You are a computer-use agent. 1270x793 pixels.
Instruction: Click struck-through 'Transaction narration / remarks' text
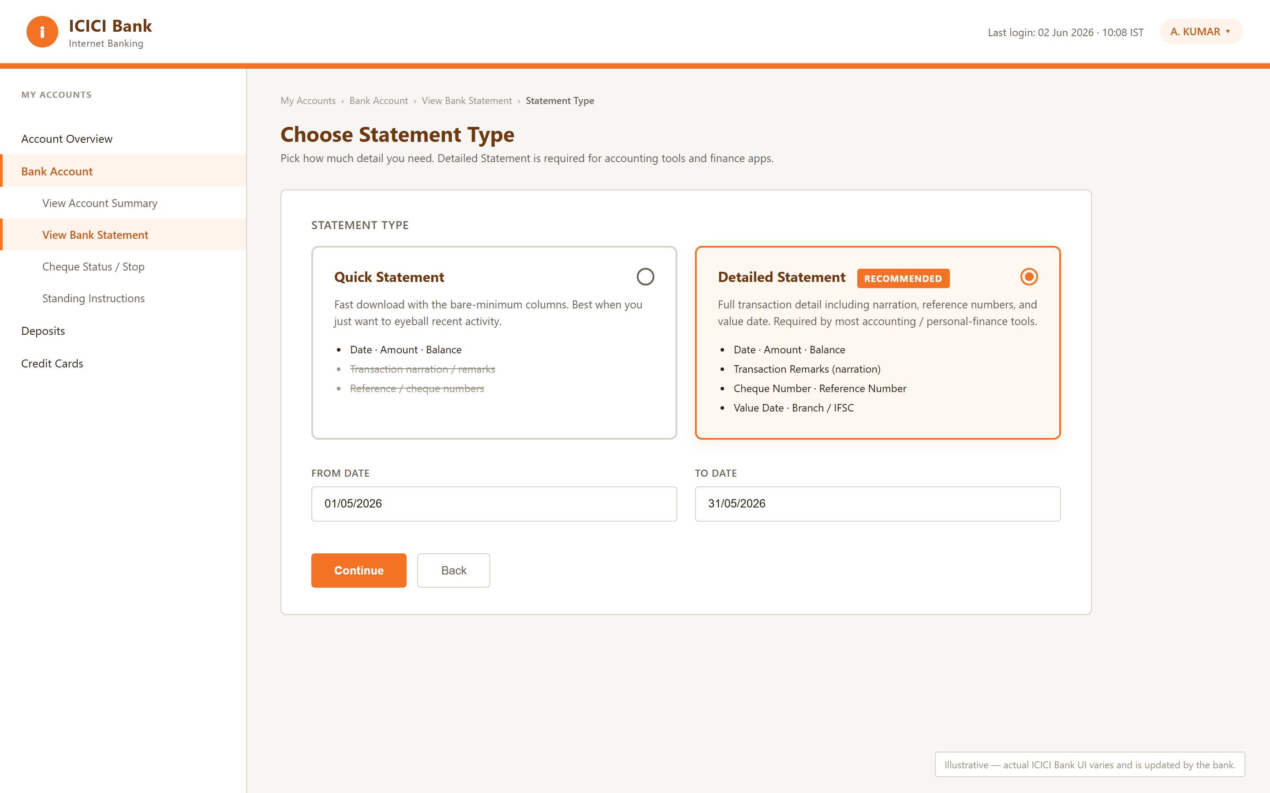tap(422, 369)
